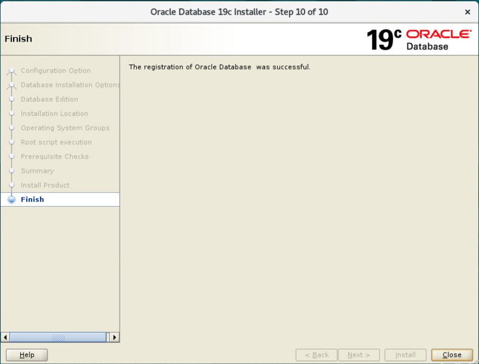Image resolution: width=479 pixels, height=364 pixels.
Task: Select the Configuration Option step
Action: (x=56, y=71)
